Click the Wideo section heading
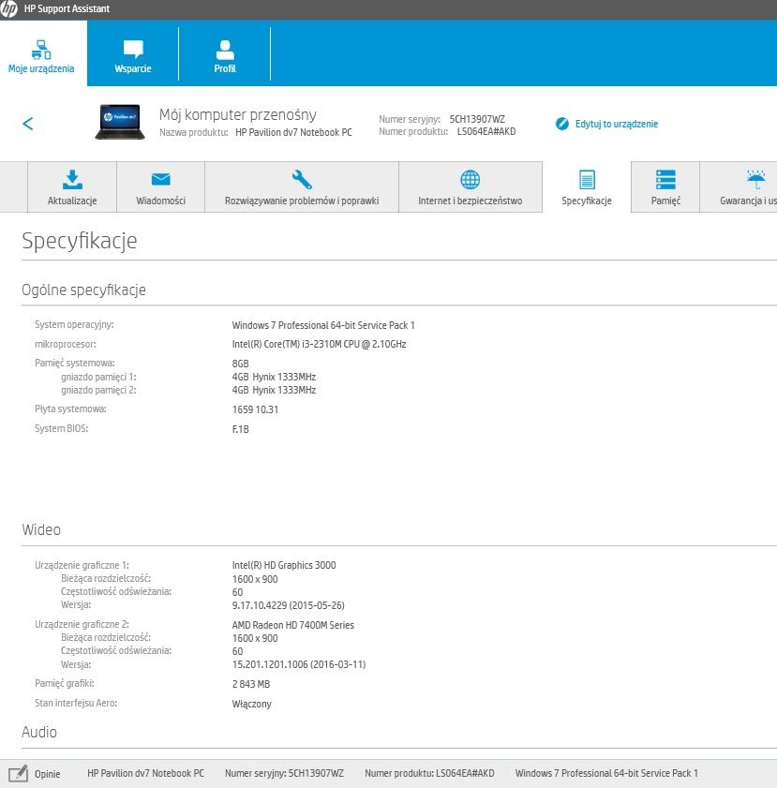The image size is (777, 788). [41, 529]
